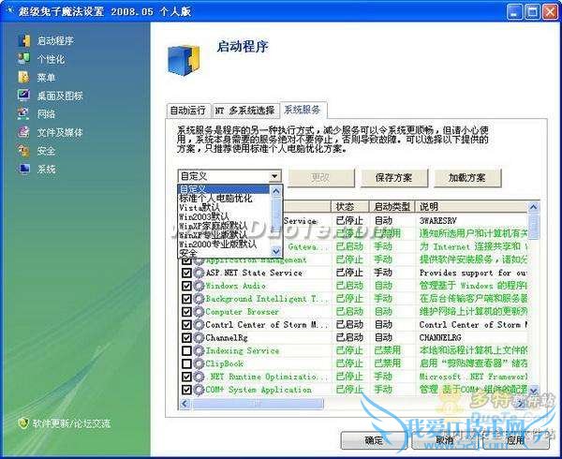
Task: Click services list scroll-up arrow
Action: [533, 207]
